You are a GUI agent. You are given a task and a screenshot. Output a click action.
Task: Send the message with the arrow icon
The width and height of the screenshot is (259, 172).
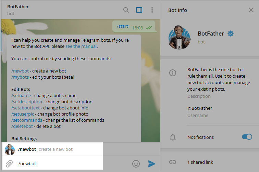pos(151,164)
